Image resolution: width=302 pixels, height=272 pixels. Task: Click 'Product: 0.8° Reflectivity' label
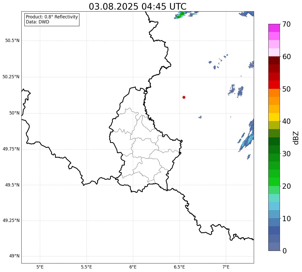click(x=52, y=17)
